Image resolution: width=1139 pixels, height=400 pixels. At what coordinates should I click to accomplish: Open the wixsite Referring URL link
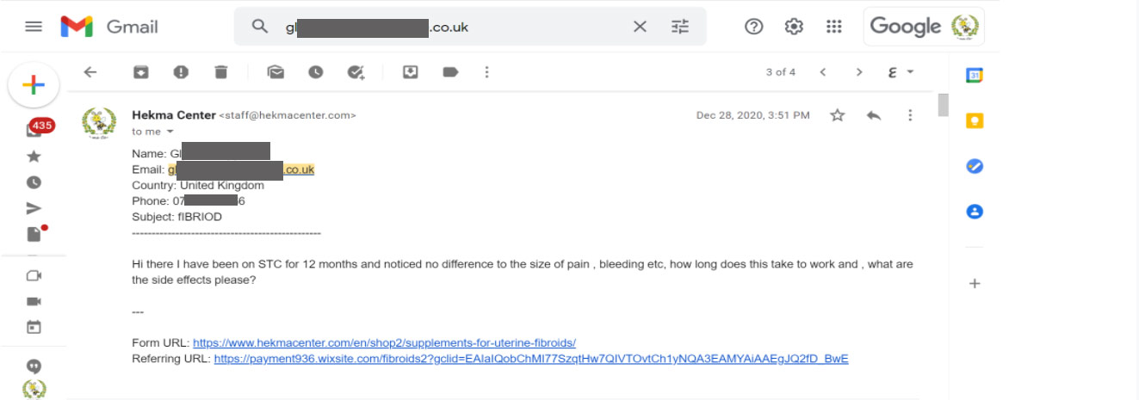click(x=531, y=359)
